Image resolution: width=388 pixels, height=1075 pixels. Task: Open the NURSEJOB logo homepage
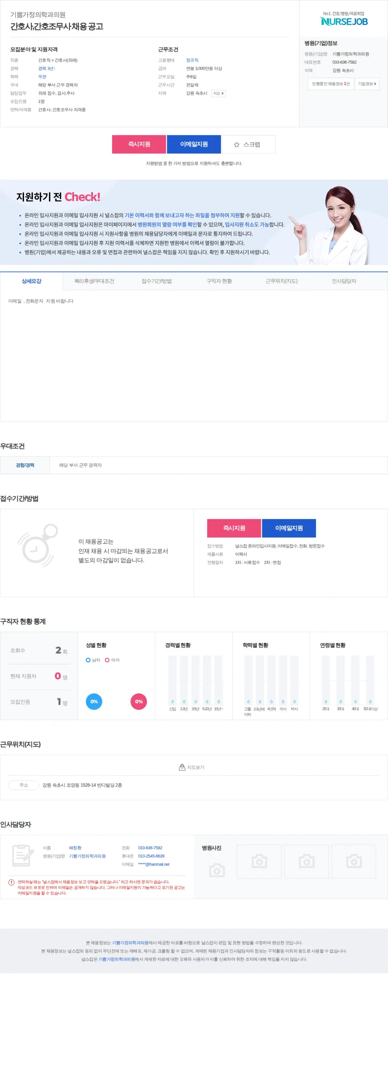pyautogui.click(x=344, y=21)
